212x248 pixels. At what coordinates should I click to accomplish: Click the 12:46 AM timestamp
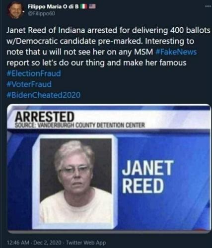click(18, 243)
